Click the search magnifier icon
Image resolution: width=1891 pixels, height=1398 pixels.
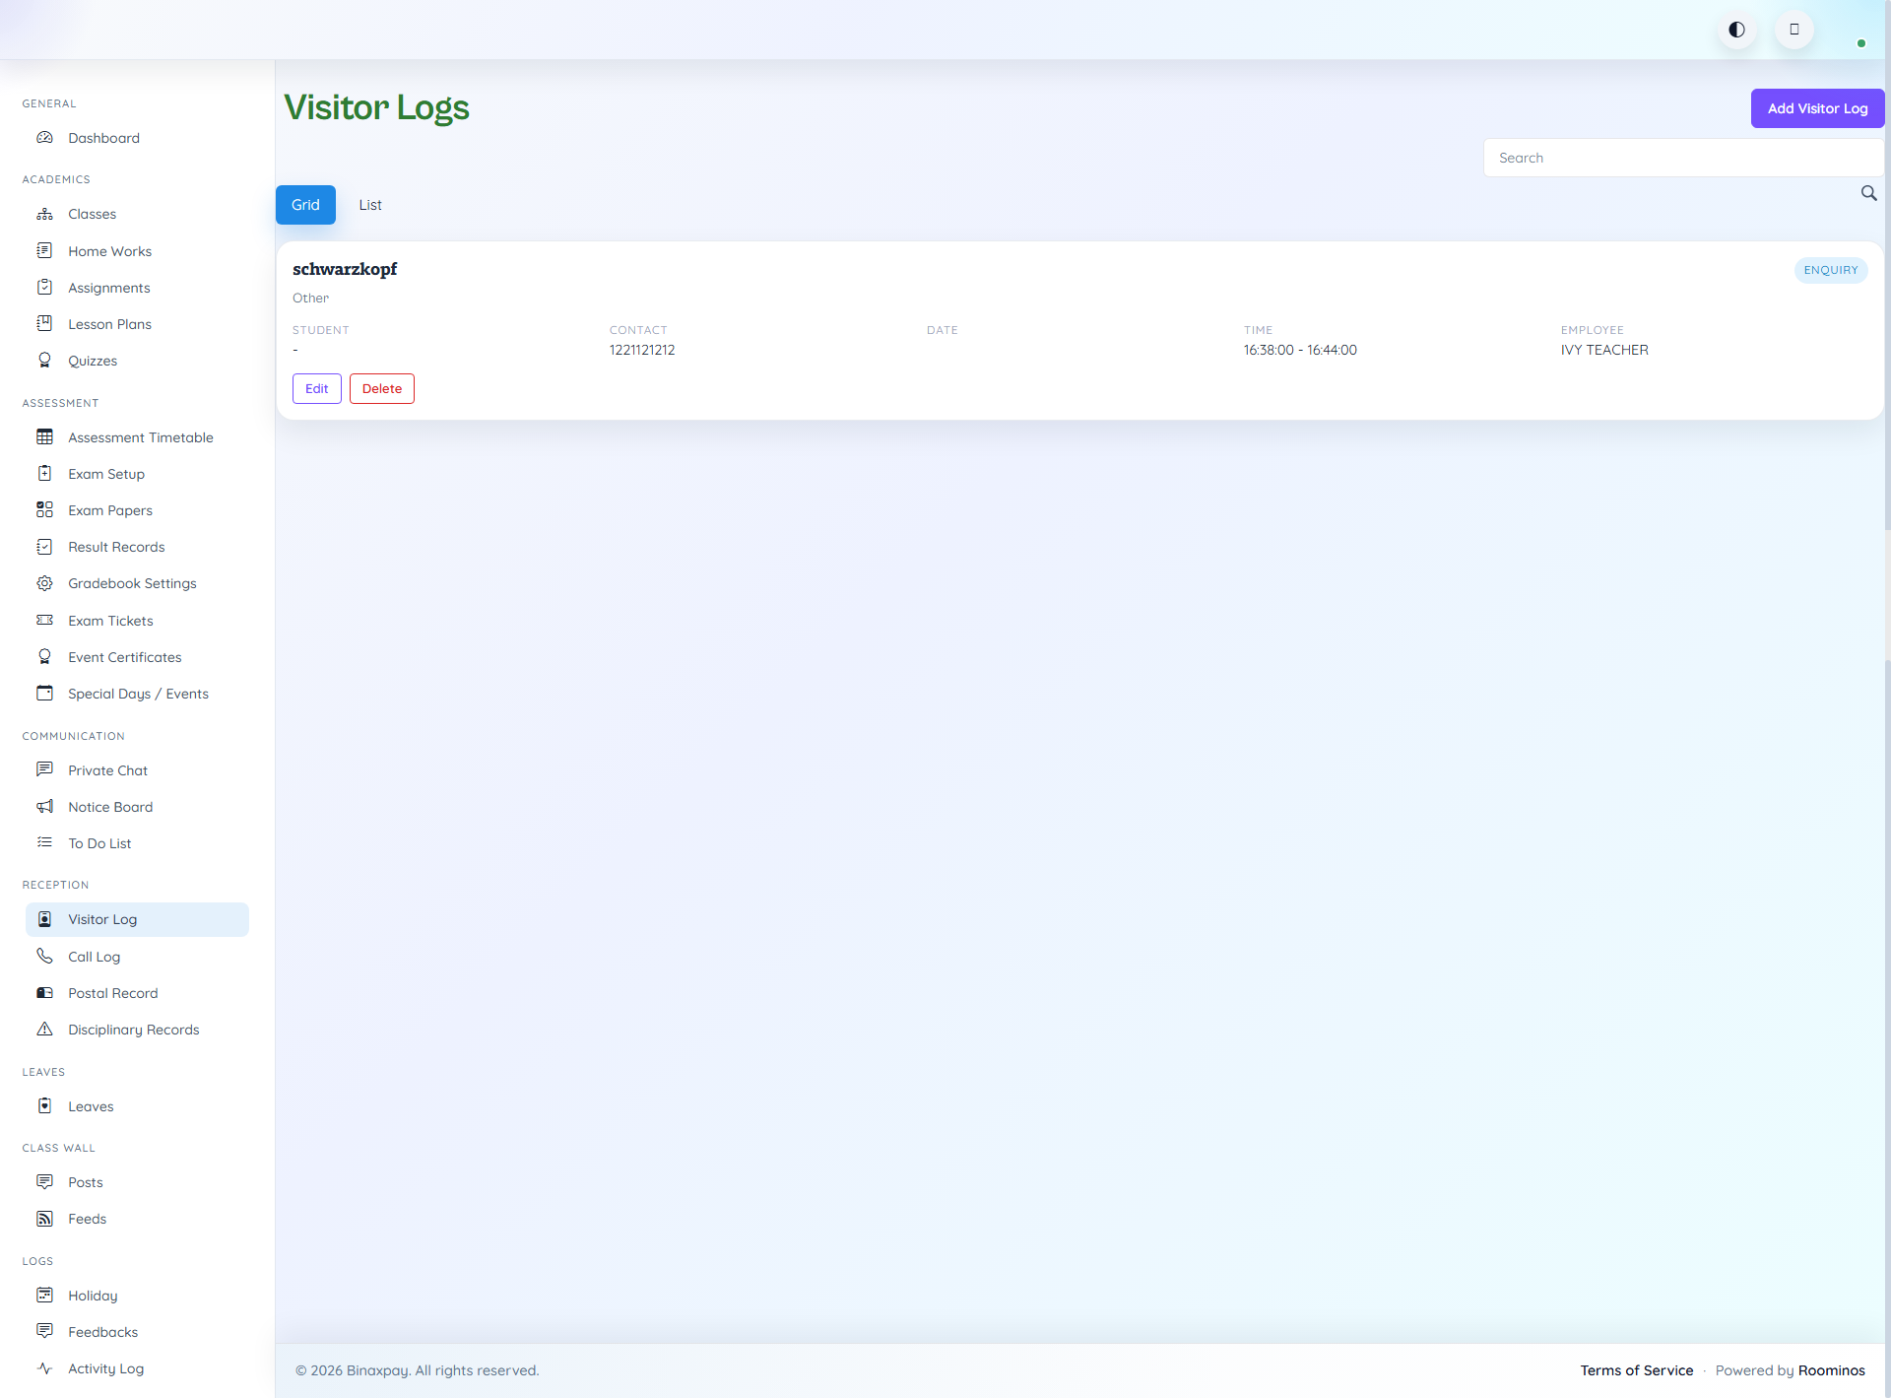click(1869, 194)
